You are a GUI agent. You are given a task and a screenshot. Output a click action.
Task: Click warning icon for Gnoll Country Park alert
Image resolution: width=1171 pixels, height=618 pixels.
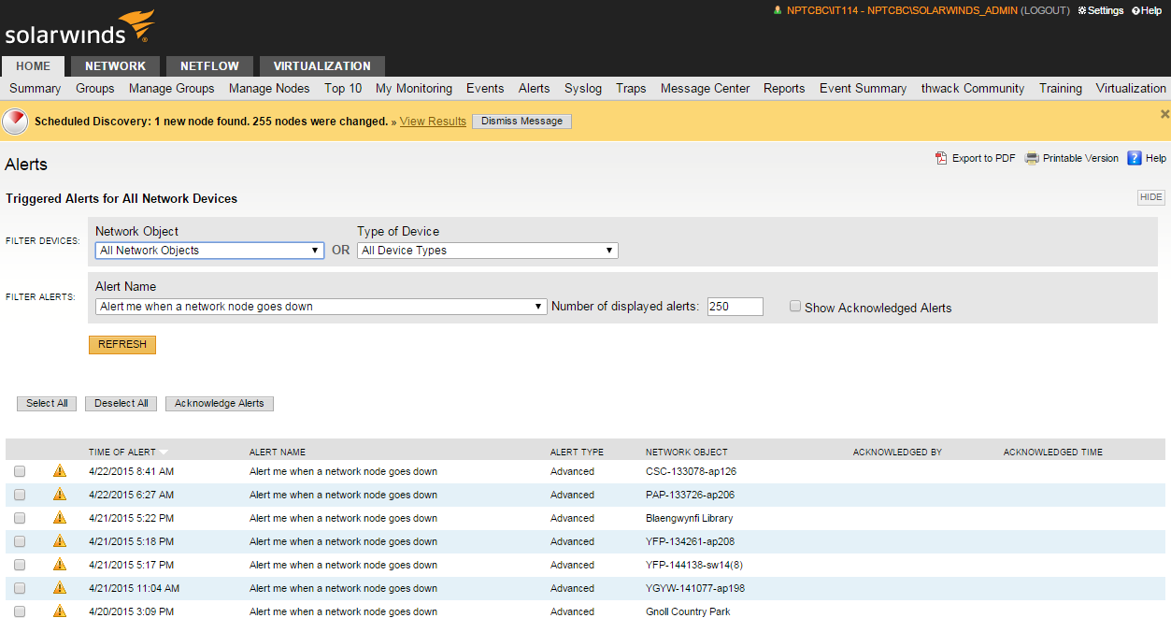pos(60,611)
